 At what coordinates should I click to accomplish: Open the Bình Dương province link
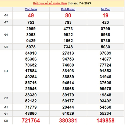pos(68,9)
